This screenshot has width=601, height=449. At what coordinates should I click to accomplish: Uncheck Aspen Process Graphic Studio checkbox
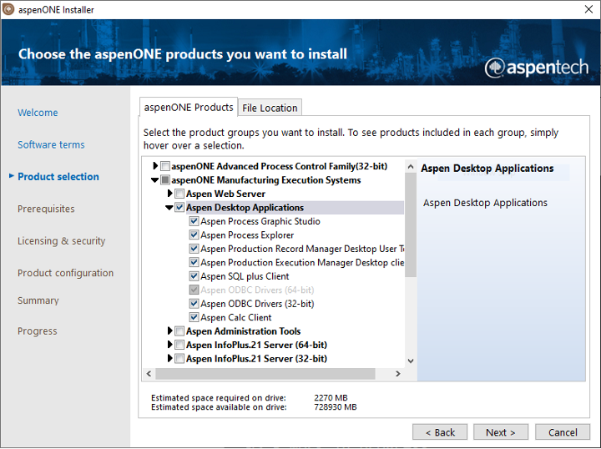[194, 222]
